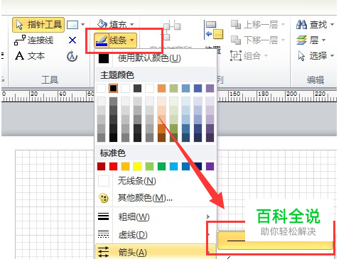Click the Find (查找) binoculars icon
Viewport: 351px width, 259px height.
click(x=301, y=24)
